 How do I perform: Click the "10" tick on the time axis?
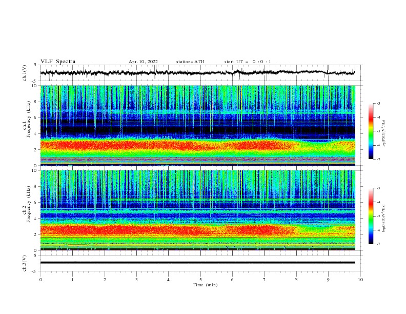pyautogui.click(x=360, y=280)
